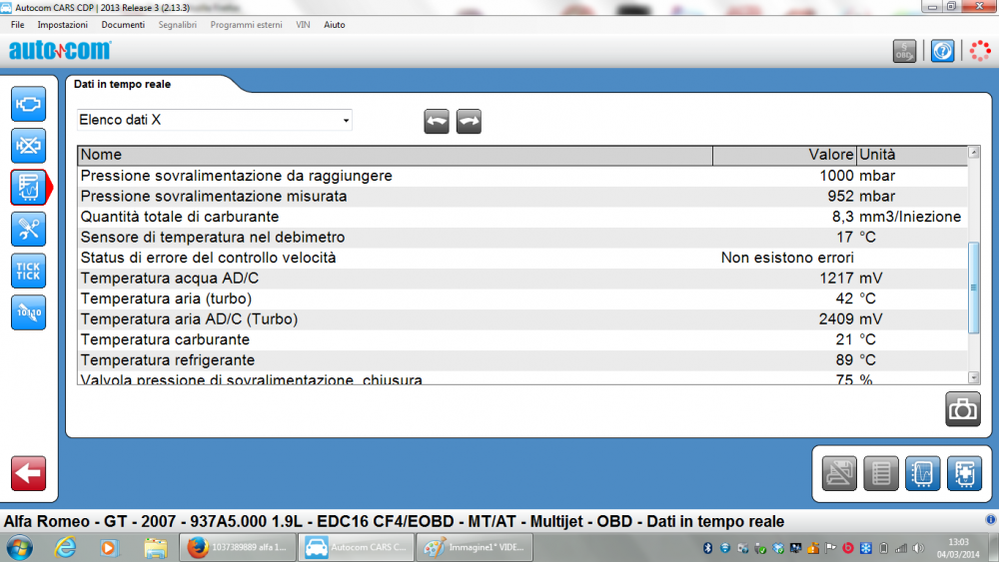Click the next data list arrow button
Image resolution: width=999 pixels, height=562 pixels.
469,122
